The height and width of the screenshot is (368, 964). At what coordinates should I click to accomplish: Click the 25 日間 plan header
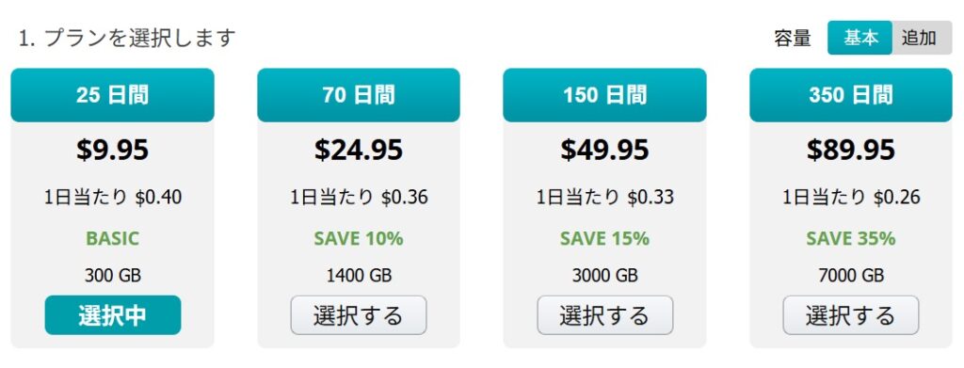pyautogui.click(x=113, y=95)
